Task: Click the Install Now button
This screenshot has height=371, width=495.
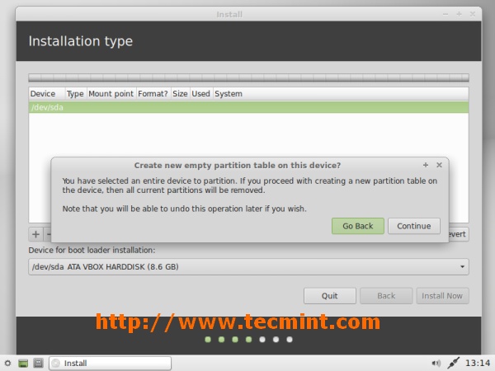Action: point(442,296)
